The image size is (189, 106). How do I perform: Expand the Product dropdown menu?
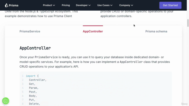click(49, 5)
